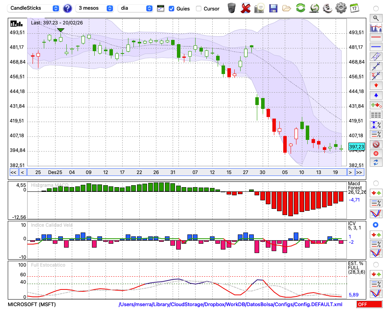Viewport: 388px width, 310px height.
Task: Click the green refresh arrows icon
Action: [x=300, y=8]
